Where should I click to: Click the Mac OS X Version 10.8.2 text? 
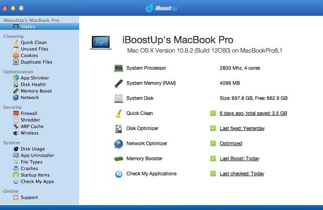coord(205,51)
